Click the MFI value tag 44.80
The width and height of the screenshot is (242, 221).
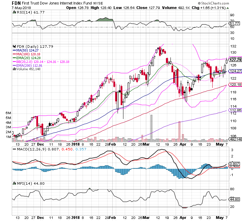tap(234, 199)
